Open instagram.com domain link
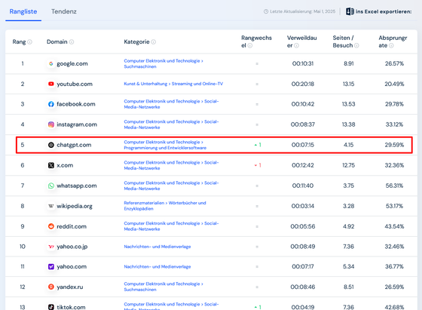The image size is (422, 310). pos(77,124)
